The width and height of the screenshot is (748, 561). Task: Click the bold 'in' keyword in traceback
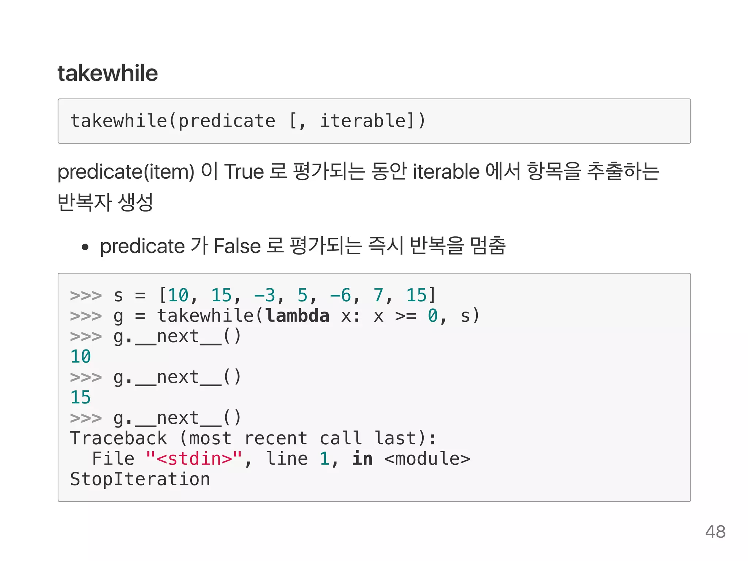[362, 459]
